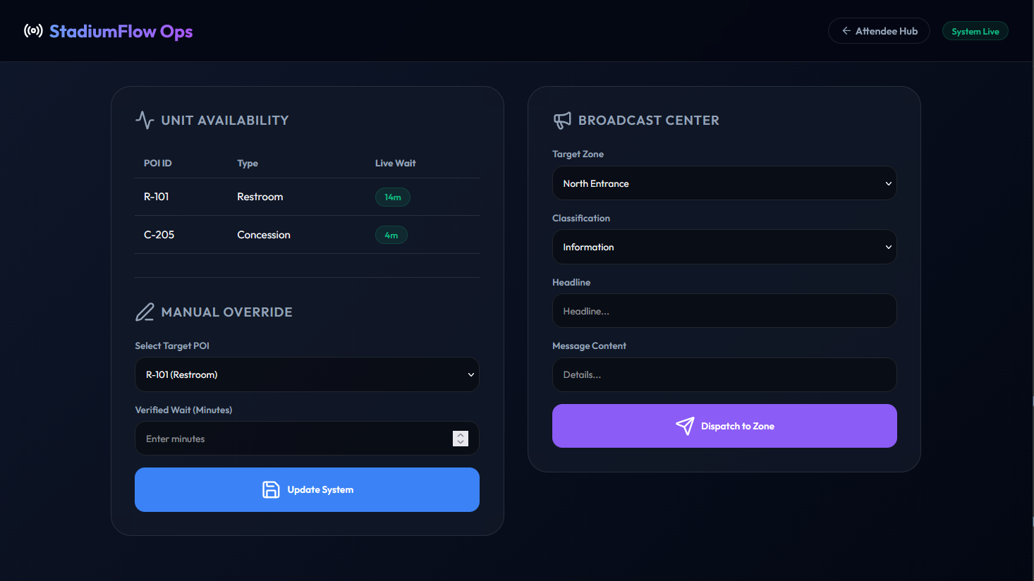Expand the Classification dropdown showing Information
This screenshot has height=581, width=1034.
(724, 247)
